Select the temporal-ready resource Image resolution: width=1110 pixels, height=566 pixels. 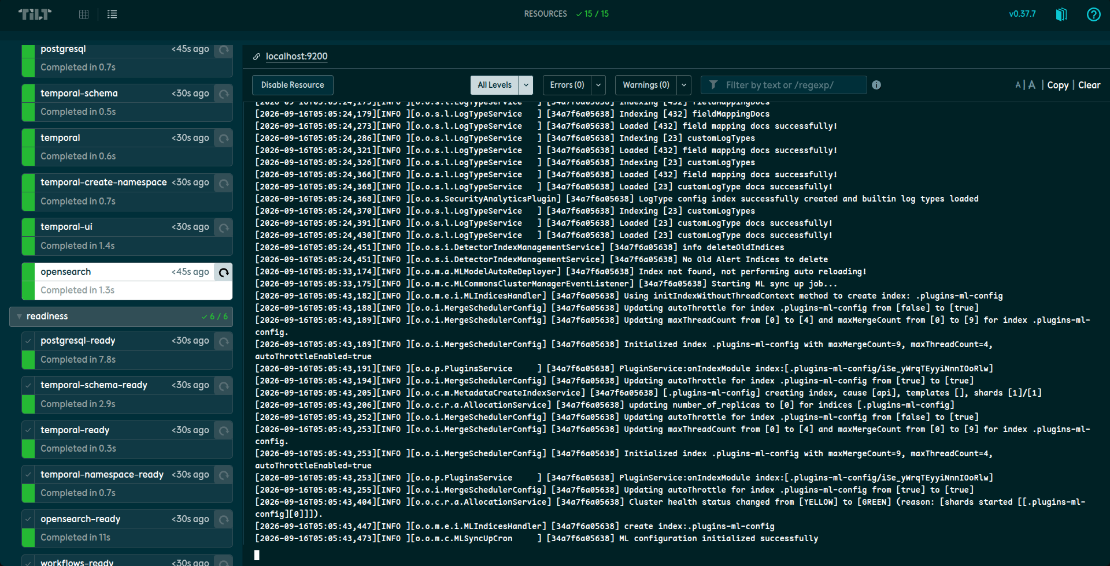click(127, 439)
